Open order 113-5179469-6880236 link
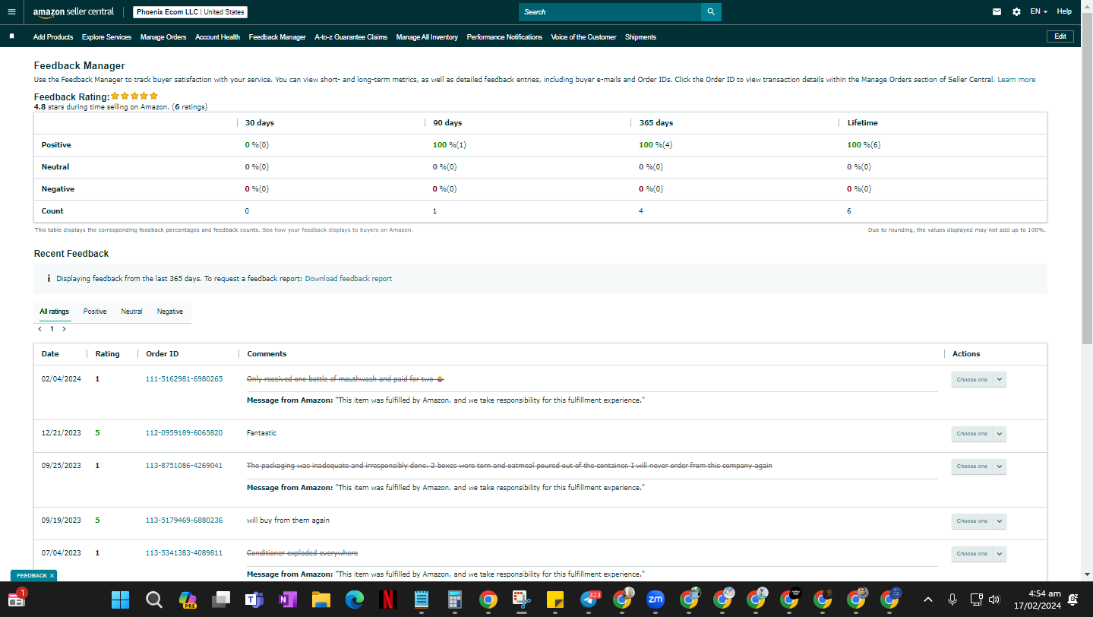Viewport: 1093px width, 617px height. tap(184, 520)
